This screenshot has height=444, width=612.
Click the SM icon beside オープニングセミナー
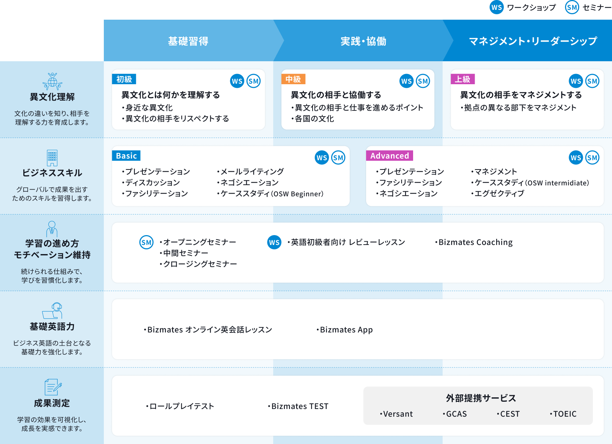pyautogui.click(x=146, y=242)
